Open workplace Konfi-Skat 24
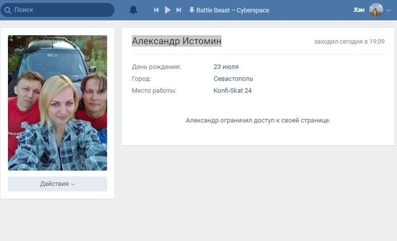 click(233, 90)
